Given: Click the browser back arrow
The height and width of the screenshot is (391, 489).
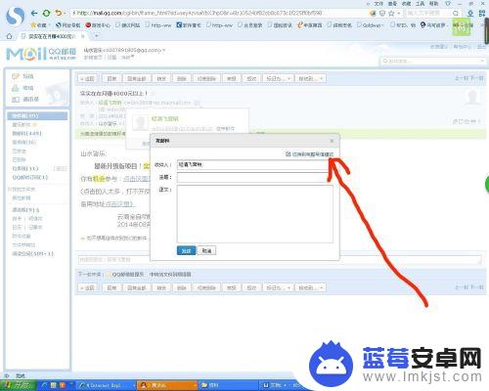Looking at the screenshot, I should (34, 13).
